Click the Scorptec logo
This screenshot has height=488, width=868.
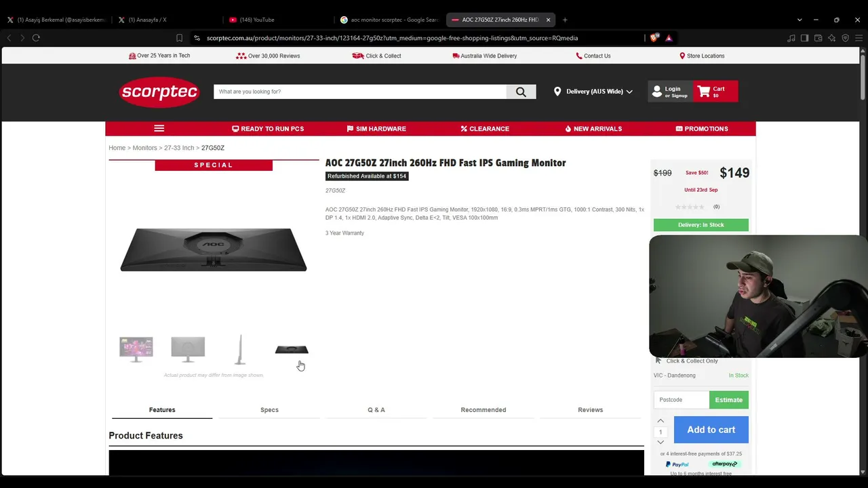(159, 91)
